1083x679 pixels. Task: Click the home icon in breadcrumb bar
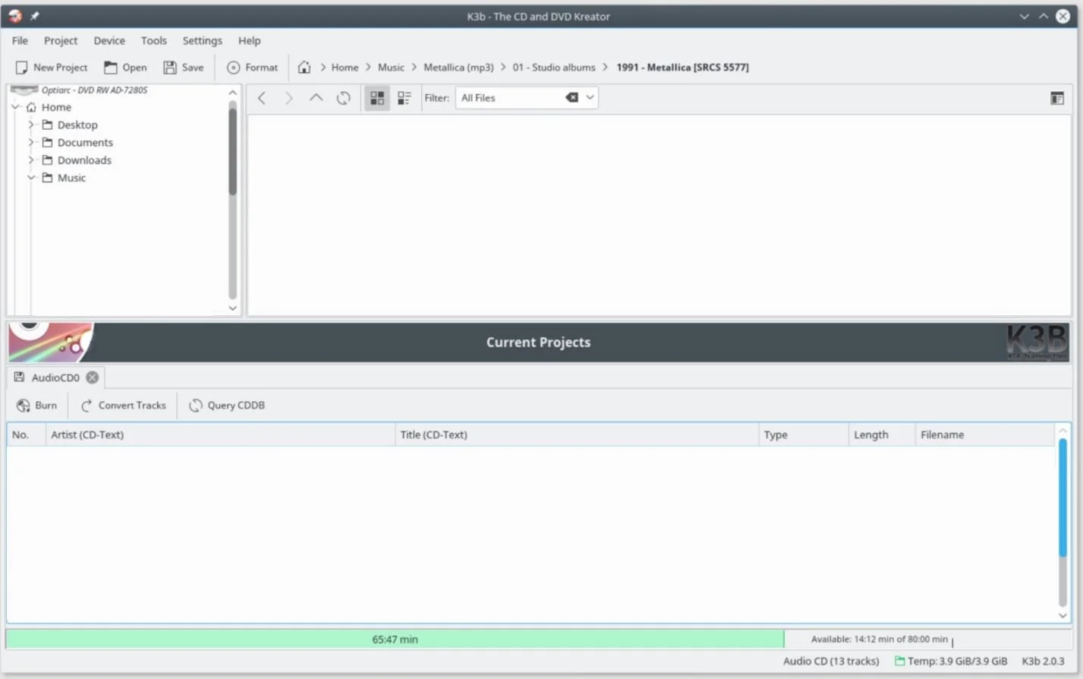point(304,68)
